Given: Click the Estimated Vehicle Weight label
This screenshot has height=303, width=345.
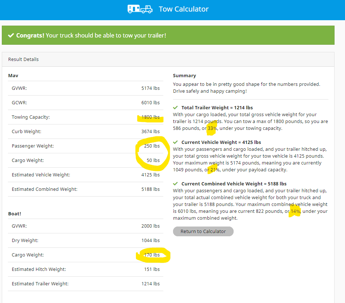Looking at the screenshot, I should 41,175.
